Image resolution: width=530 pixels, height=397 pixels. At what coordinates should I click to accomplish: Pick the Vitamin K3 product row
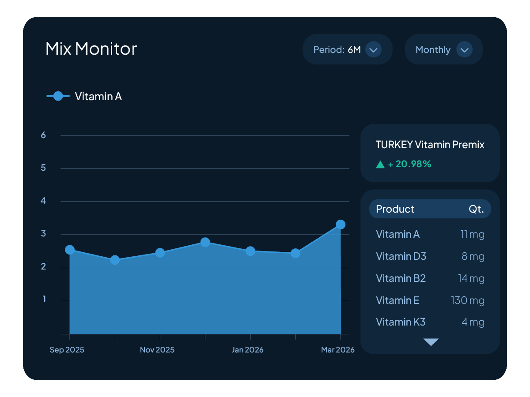tap(430, 322)
